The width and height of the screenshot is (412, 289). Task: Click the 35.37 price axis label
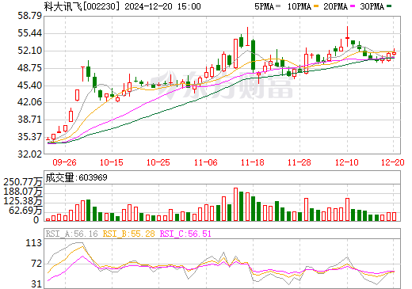30,137
